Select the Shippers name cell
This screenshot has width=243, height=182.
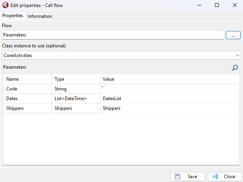pyautogui.click(x=28, y=108)
